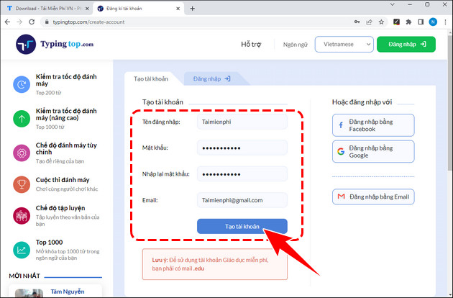Open the typing competition trophy icon

coord(21,184)
